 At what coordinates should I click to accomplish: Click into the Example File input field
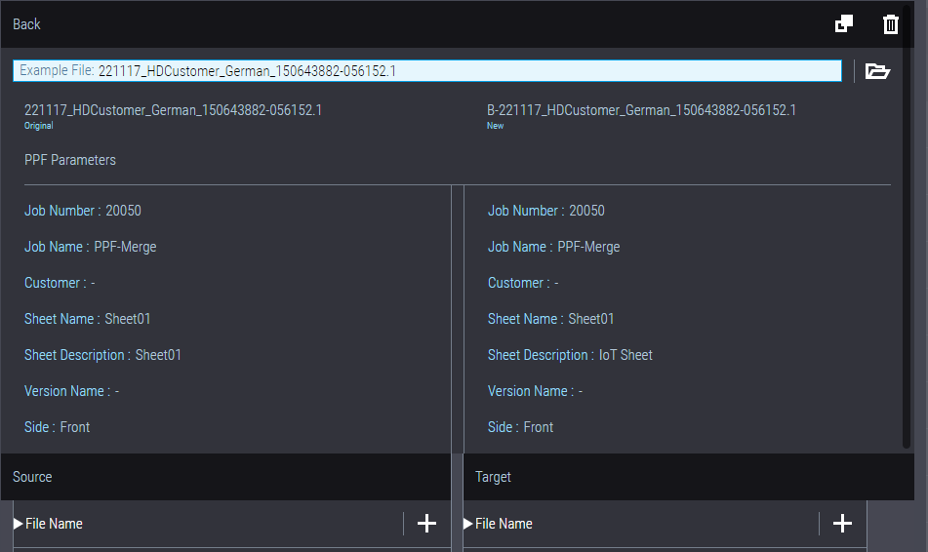(x=468, y=71)
